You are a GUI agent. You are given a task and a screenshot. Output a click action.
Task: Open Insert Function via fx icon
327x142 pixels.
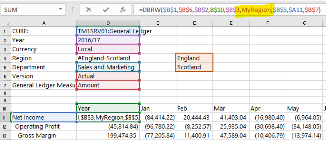click(123, 10)
